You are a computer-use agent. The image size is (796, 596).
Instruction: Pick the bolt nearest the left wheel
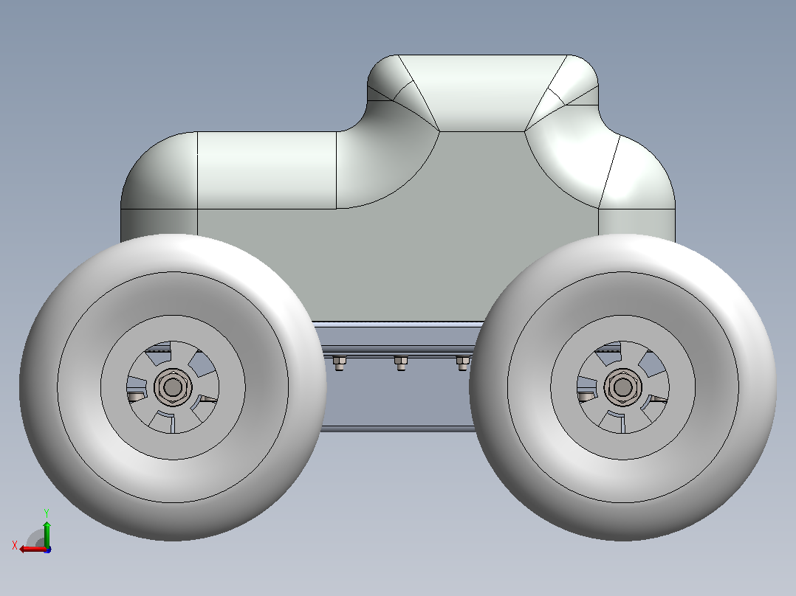(x=339, y=363)
